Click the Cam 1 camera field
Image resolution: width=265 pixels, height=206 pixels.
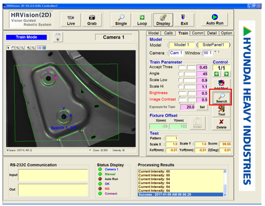tap(176, 53)
